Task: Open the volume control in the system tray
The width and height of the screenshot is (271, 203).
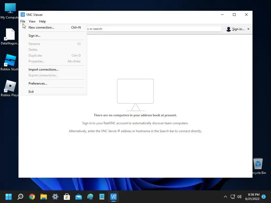Action: click(x=239, y=197)
